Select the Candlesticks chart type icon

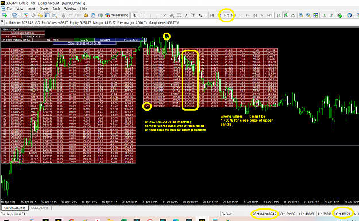[285, 15]
